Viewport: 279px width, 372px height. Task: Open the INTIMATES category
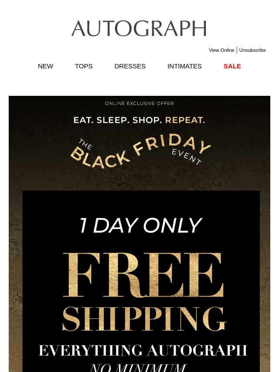(184, 66)
